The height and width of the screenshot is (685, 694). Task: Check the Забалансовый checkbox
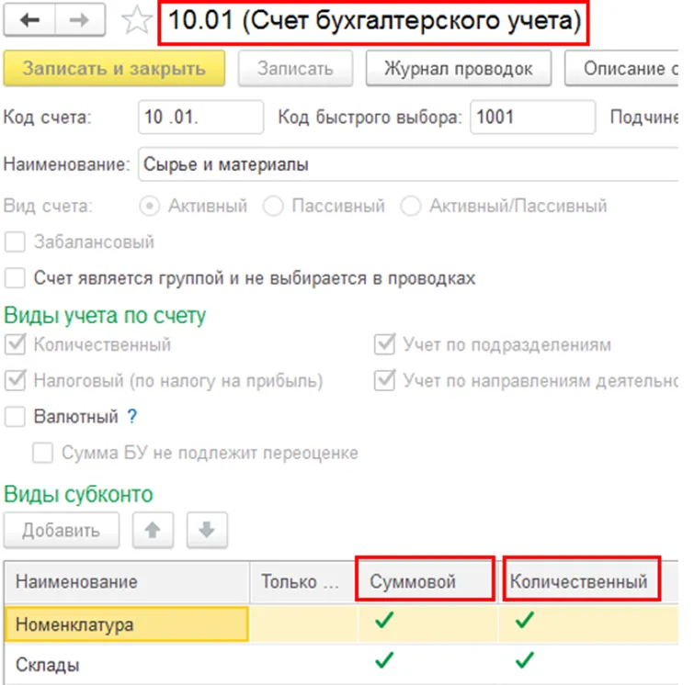15,242
